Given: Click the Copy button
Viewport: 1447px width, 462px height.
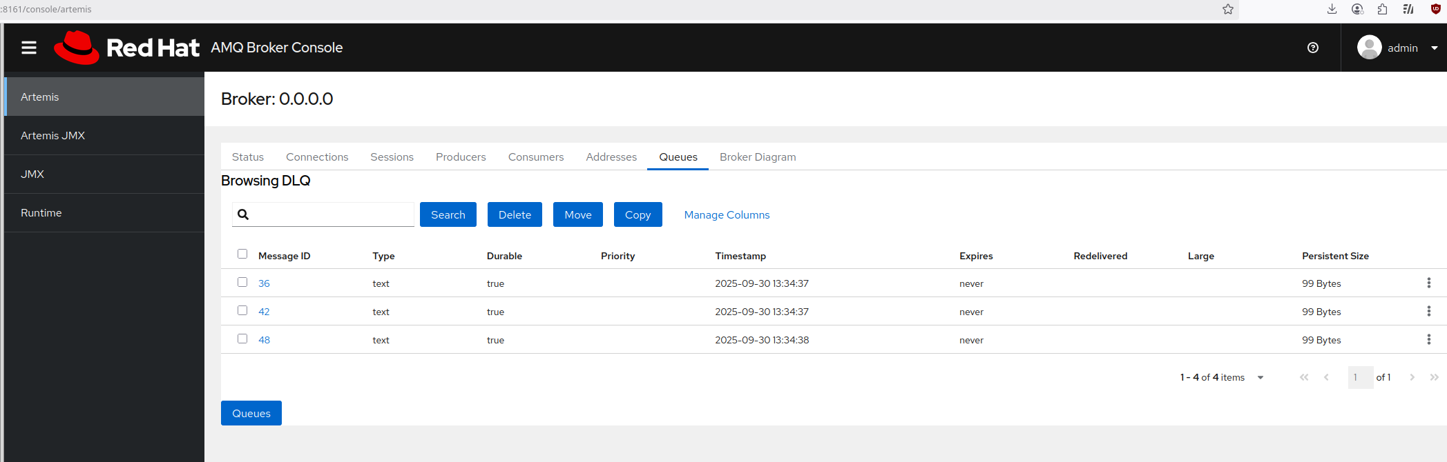Looking at the screenshot, I should coord(638,214).
